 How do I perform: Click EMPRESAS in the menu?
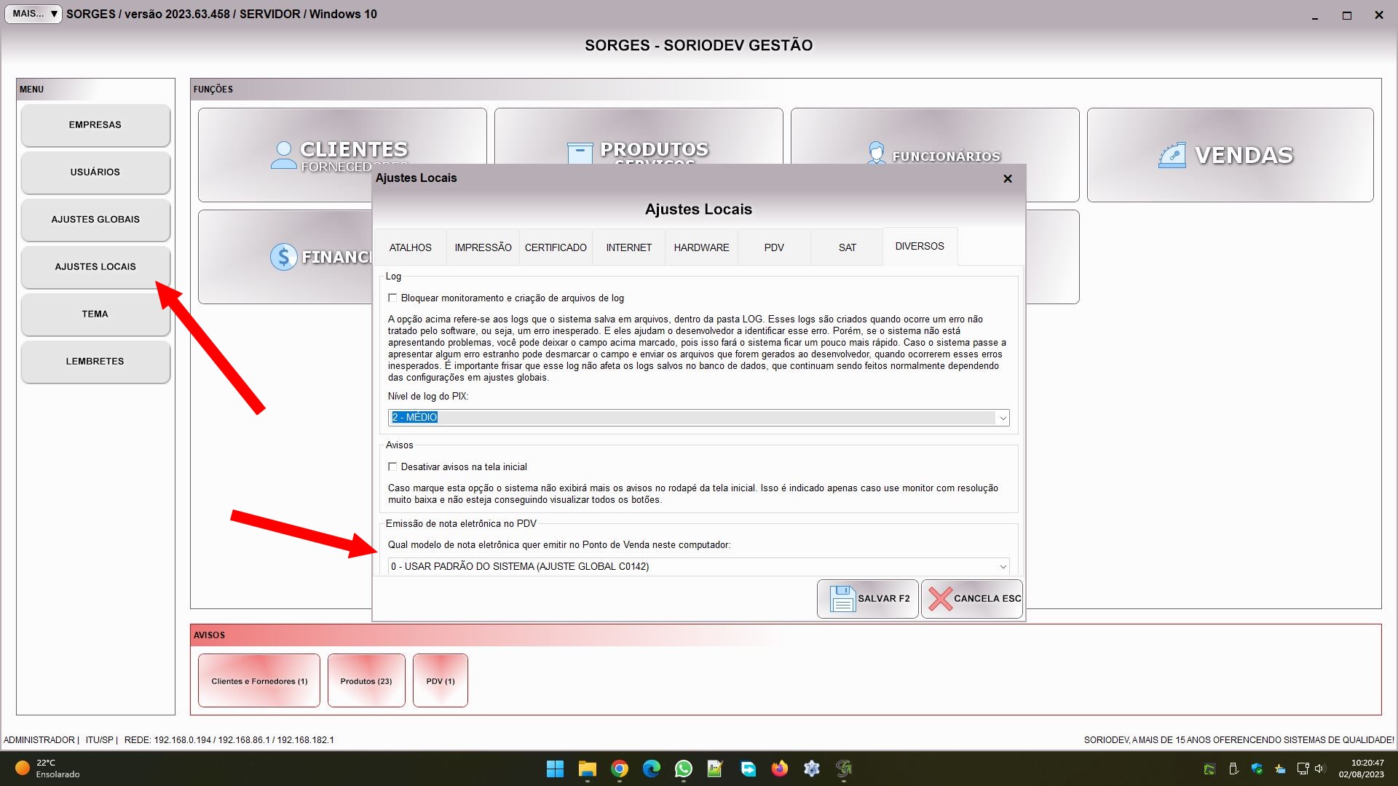point(95,125)
